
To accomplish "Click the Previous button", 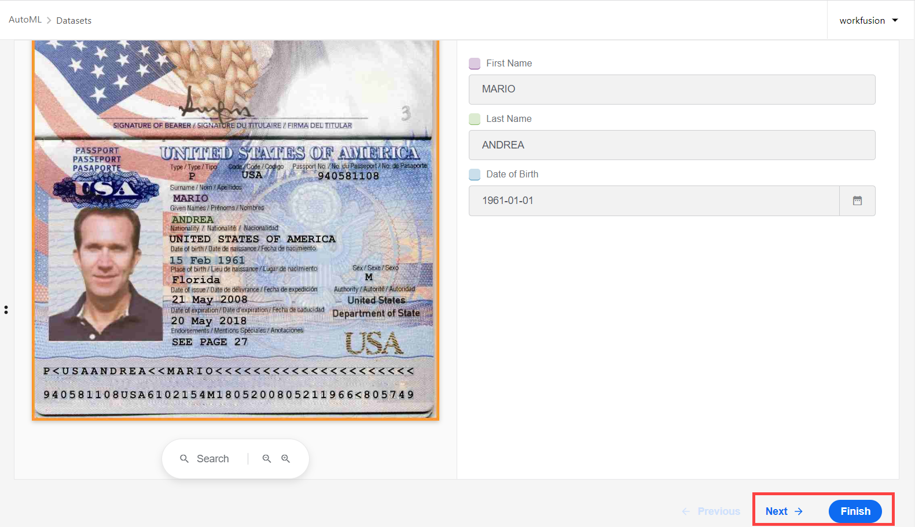I will coord(711,511).
